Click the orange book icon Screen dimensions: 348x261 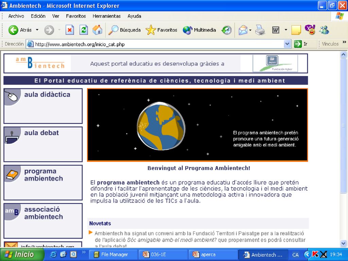coord(12,175)
